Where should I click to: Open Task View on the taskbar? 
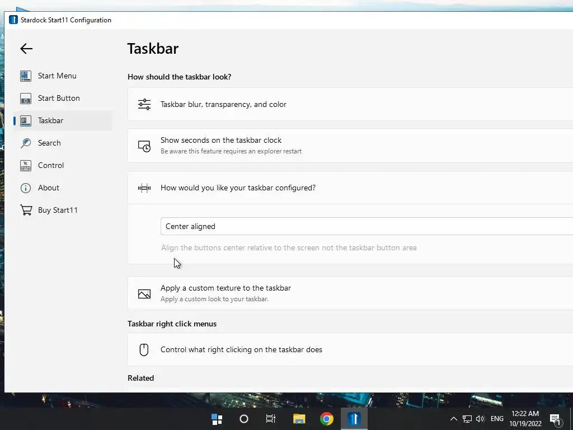pyautogui.click(x=271, y=419)
